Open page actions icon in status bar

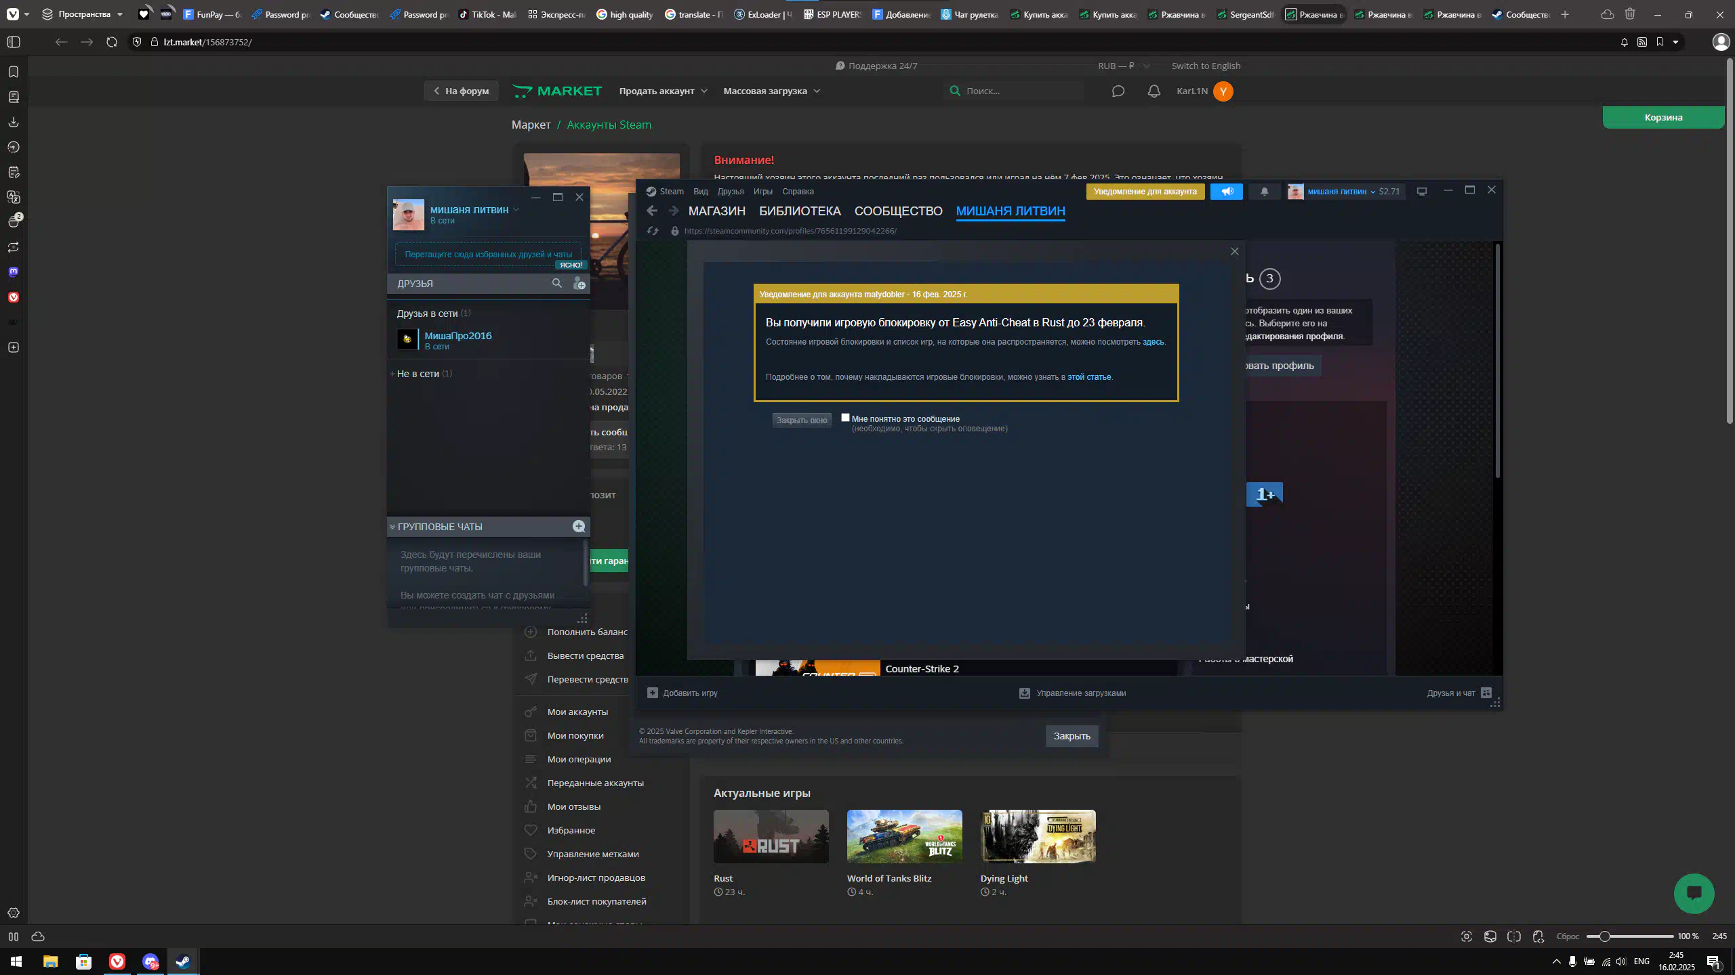[1538, 936]
